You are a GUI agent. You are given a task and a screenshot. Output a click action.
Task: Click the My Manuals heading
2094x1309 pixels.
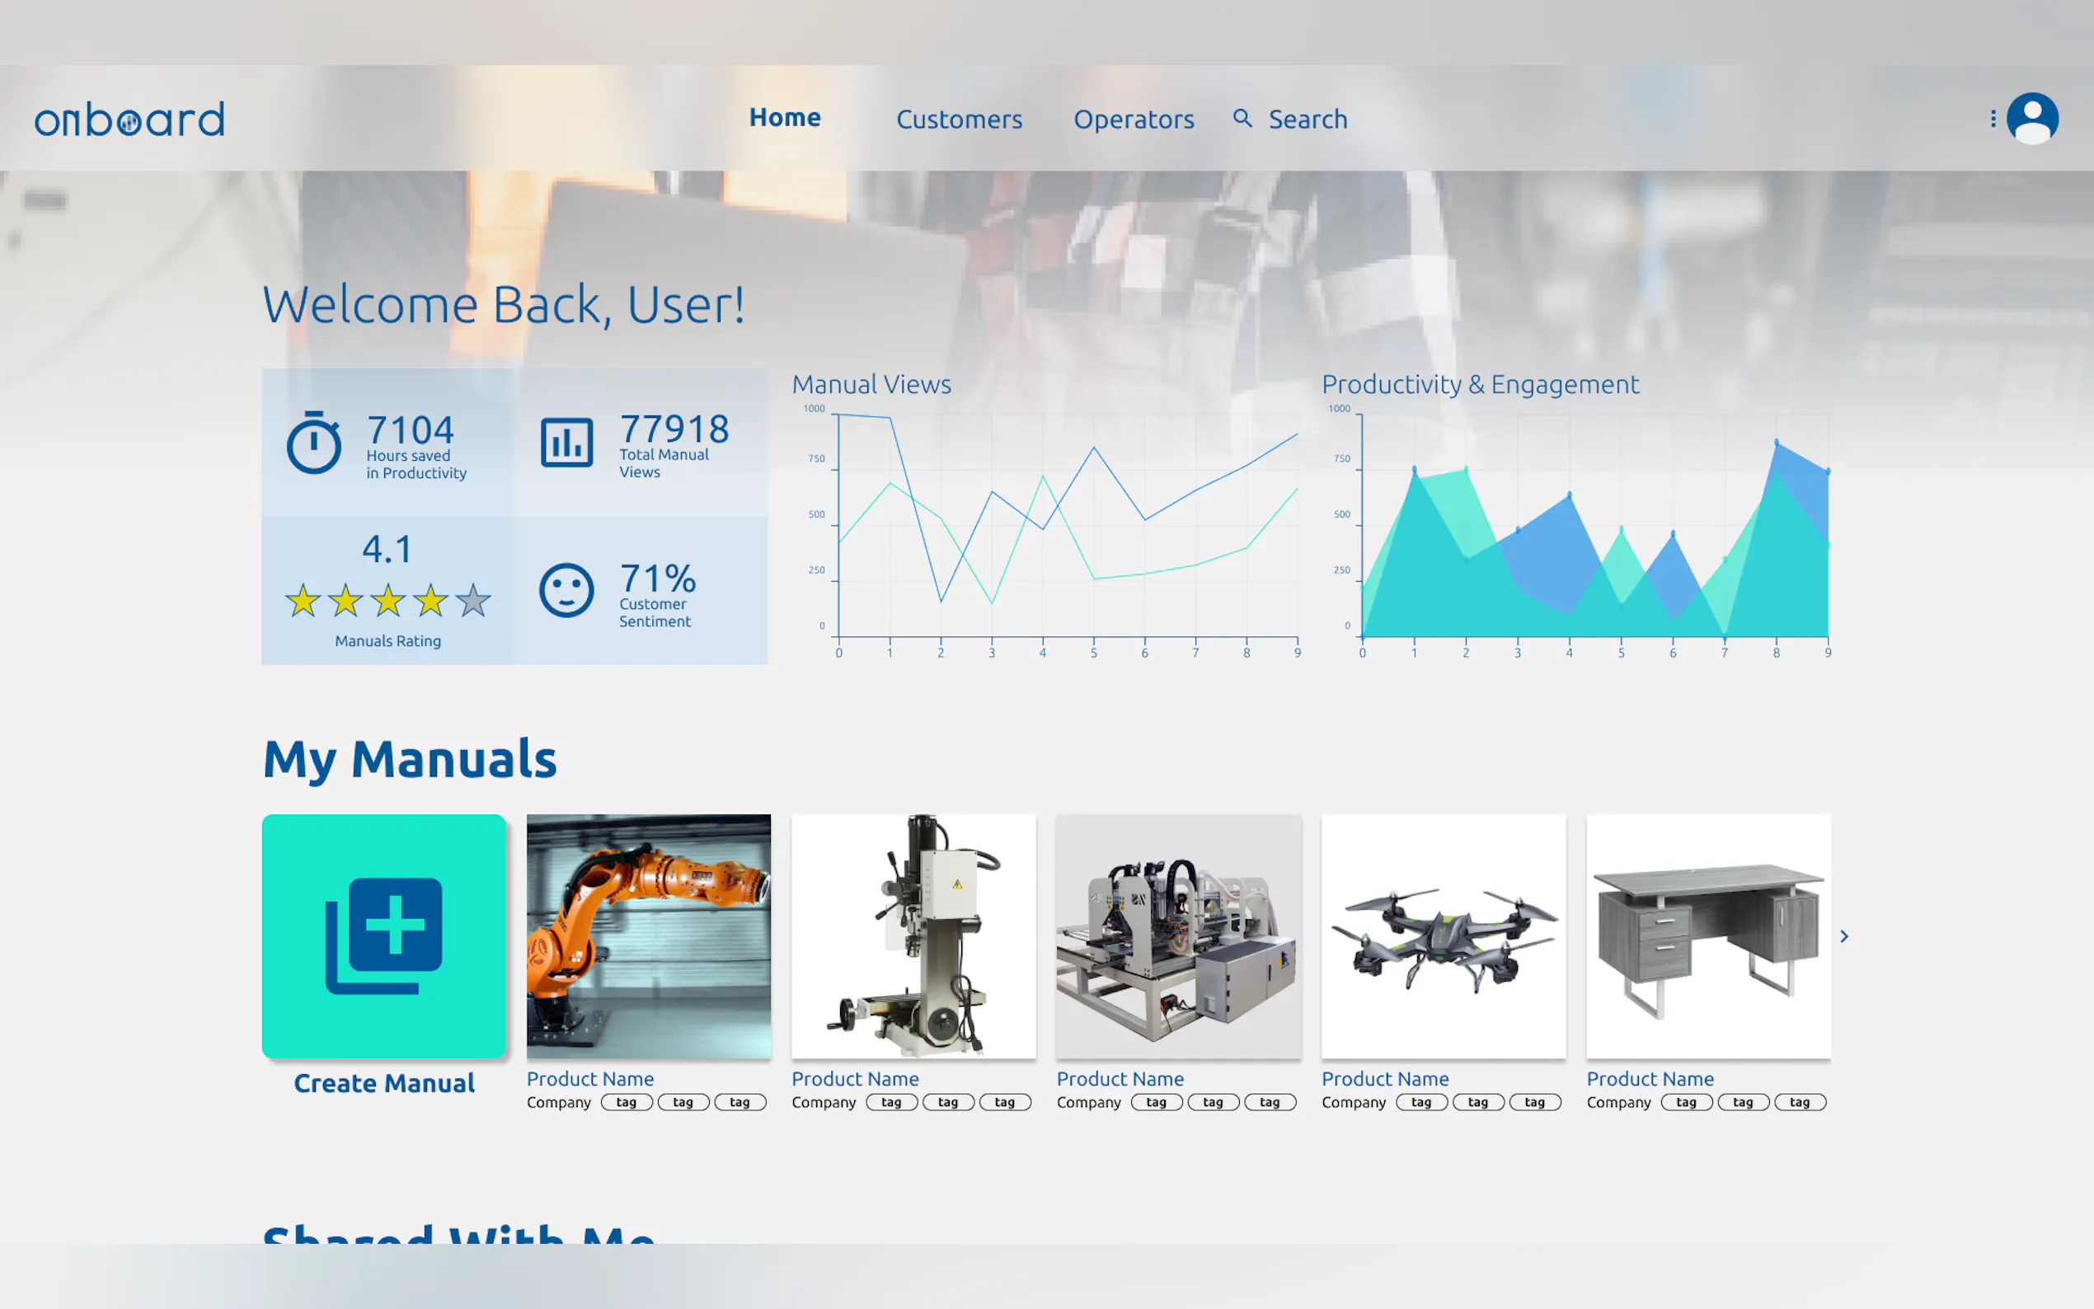point(410,759)
